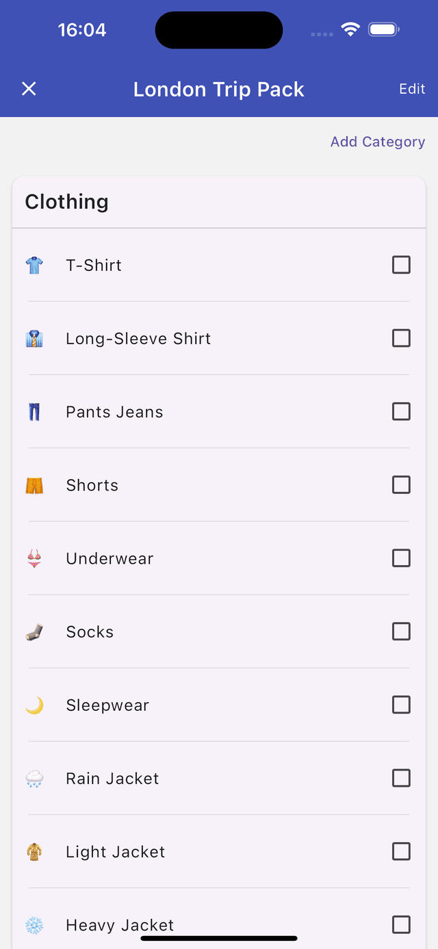Tap the rain cloud icon
This screenshot has width=438, height=949.
coord(34,779)
